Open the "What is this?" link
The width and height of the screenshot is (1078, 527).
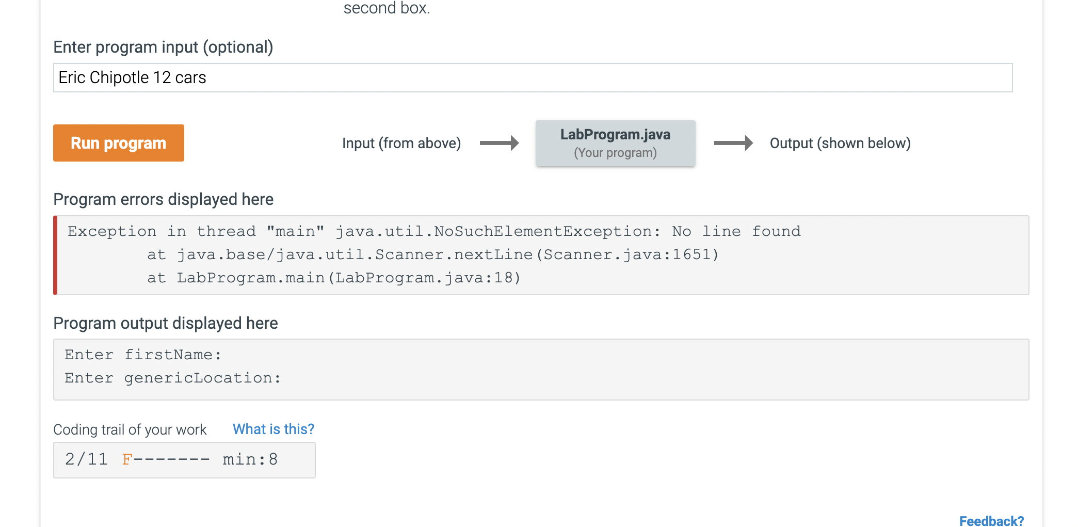tap(273, 429)
